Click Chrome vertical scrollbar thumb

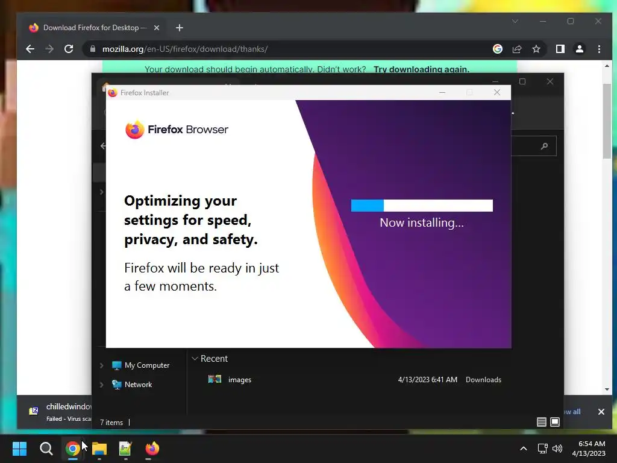coord(607,121)
